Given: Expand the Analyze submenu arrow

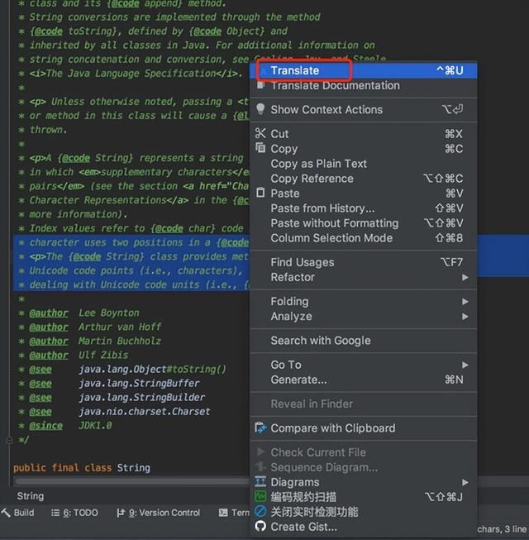Looking at the screenshot, I should pos(465,317).
